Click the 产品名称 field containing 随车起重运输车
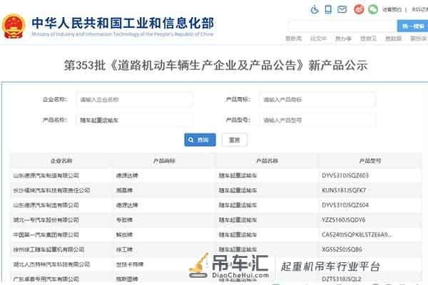 (x=135, y=120)
